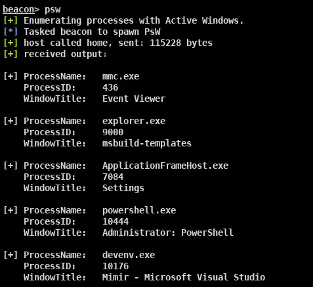Select the explorer.exe process name
The image size is (313, 287).
[x=134, y=121]
